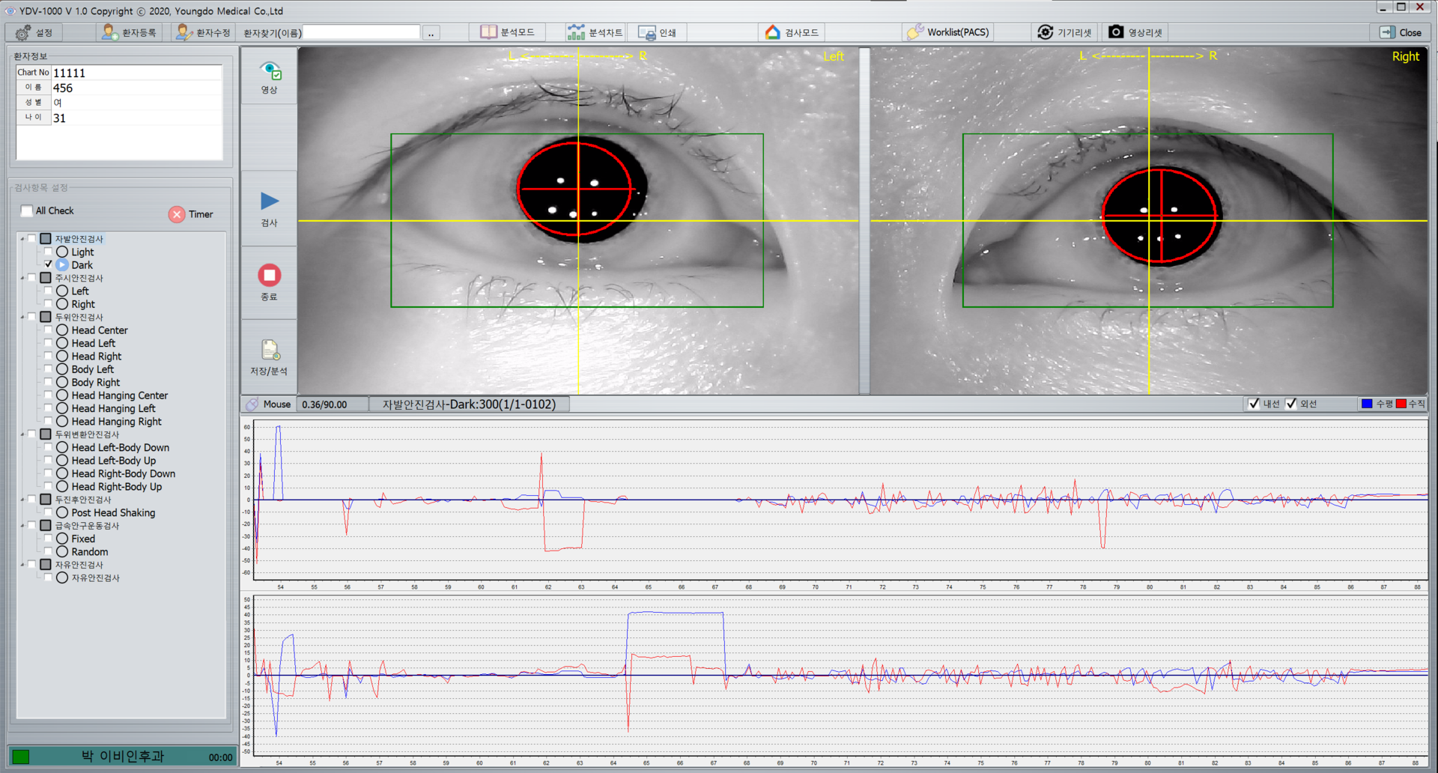This screenshot has height=773, width=1438.
Task: Collapse the 두위변환안진검사 tree group
Action: [x=22, y=434]
